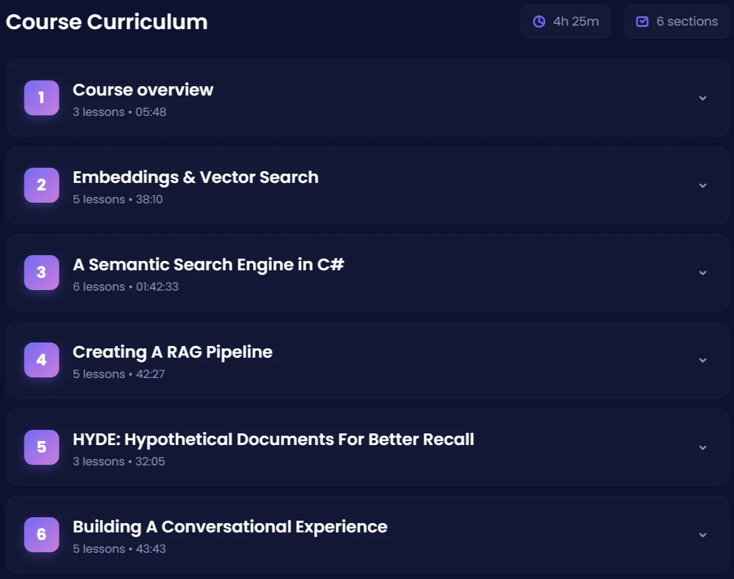Select the 6 sections badge
This screenshot has width=734, height=579.
tap(676, 22)
